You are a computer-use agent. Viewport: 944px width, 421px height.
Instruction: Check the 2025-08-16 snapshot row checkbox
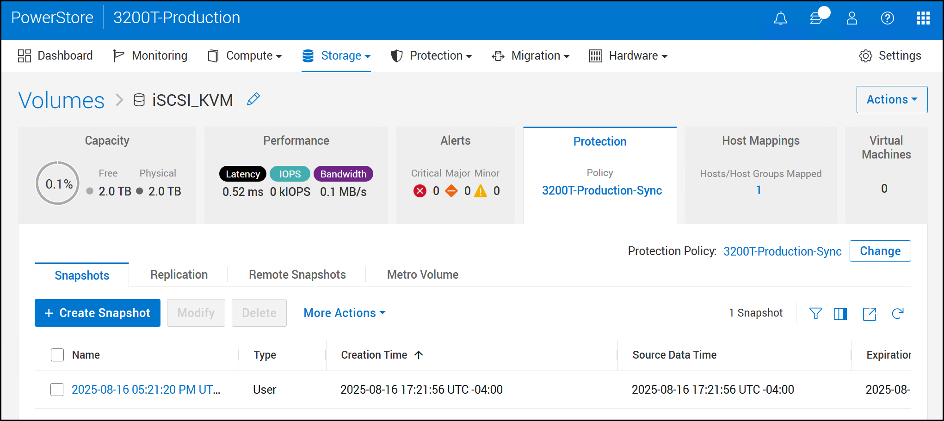pos(57,390)
